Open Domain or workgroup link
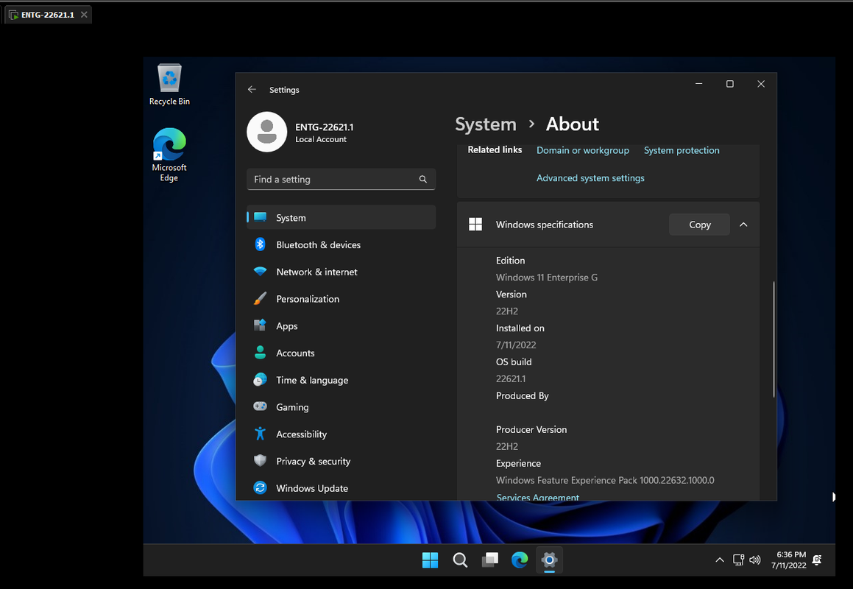The image size is (853, 589). point(583,150)
